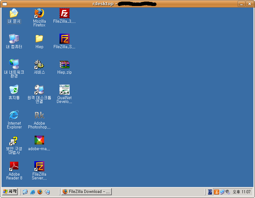255x198 pixels.
Task: Click the last quick launch icon
Action: coord(47,192)
